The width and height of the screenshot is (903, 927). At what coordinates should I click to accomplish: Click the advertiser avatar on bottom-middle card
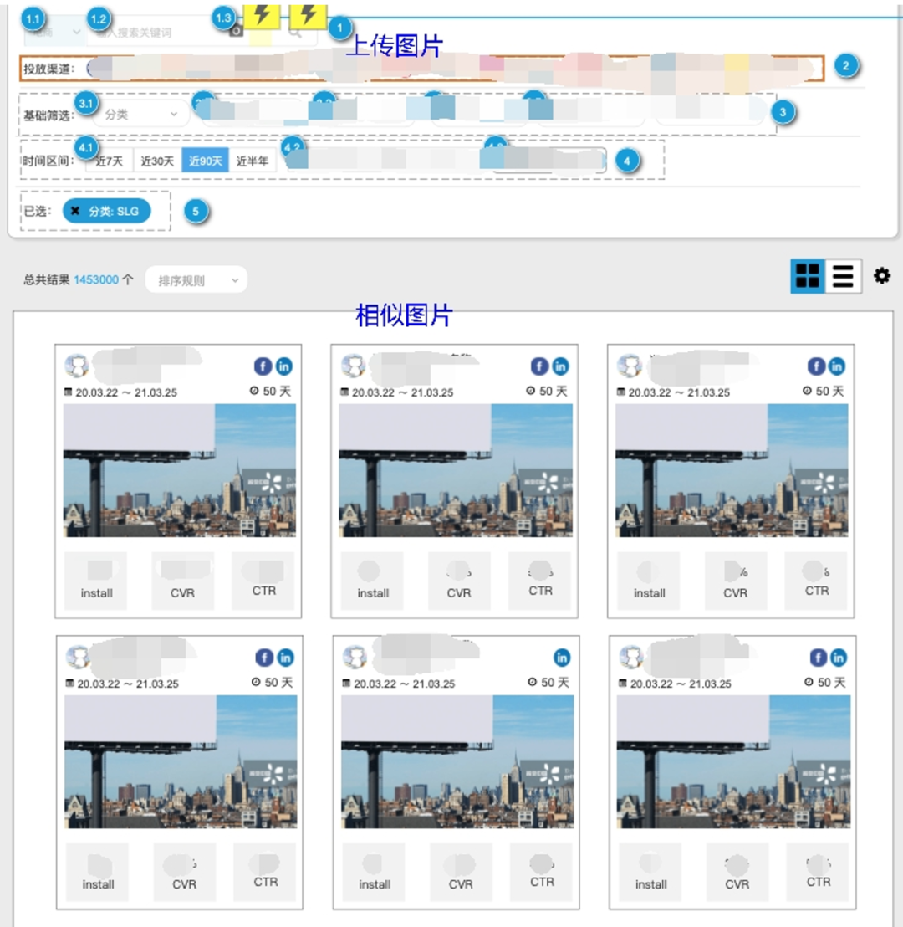pos(355,657)
